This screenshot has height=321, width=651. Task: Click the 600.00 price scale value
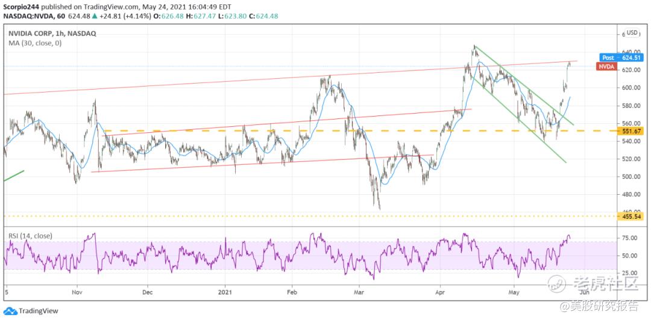[632, 88]
